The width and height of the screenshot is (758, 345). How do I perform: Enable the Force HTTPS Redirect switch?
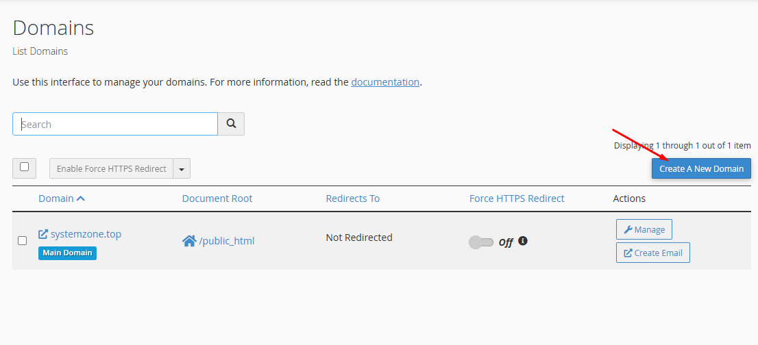coord(480,242)
